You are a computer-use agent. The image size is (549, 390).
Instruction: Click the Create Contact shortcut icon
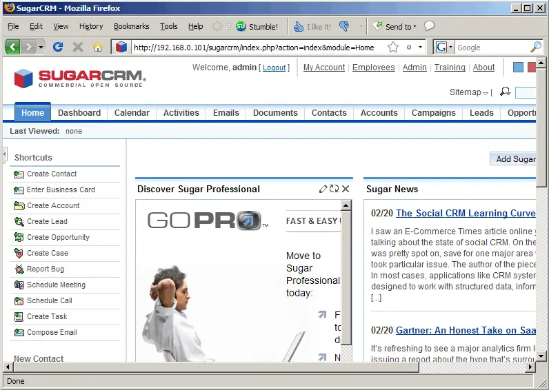(x=19, y=174)
